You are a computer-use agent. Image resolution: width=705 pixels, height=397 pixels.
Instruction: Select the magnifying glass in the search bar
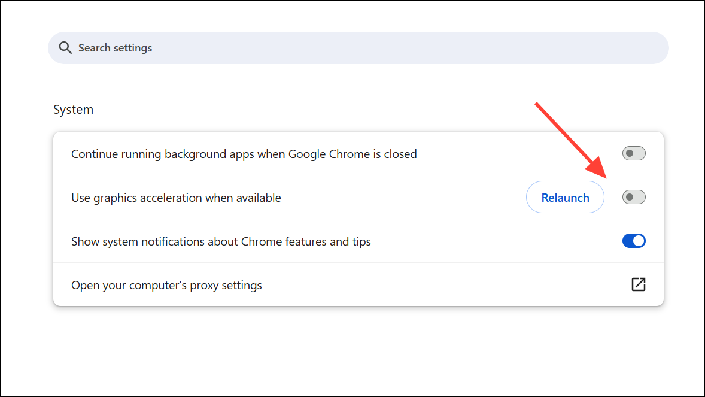[x=66, y=47]
